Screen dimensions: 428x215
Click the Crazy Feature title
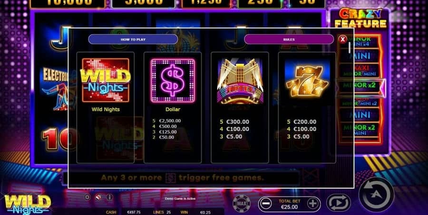tap(360, 19)
